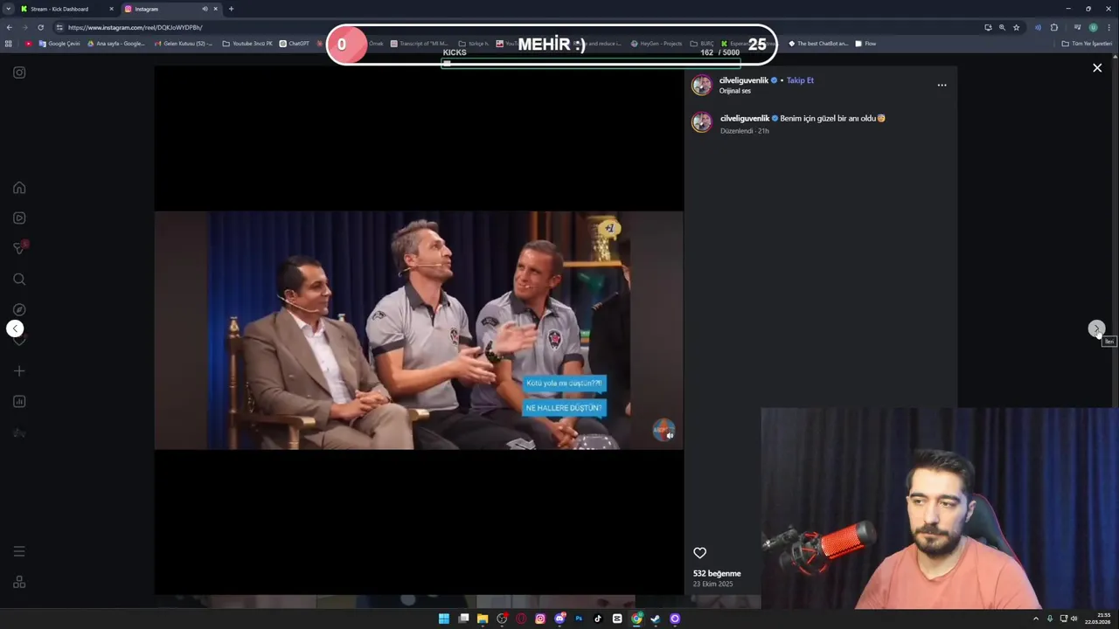
Task: Click cilveliguvenlik avatar in the post header
Action: [702, 85]
